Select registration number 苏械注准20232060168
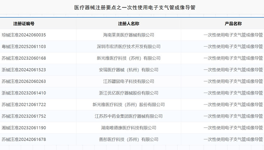Image resolution: width=264 pixels, height=150 pixels. pos(24,58)
